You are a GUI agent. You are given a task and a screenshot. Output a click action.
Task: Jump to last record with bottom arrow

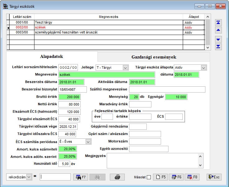click(x=218, y=46)
